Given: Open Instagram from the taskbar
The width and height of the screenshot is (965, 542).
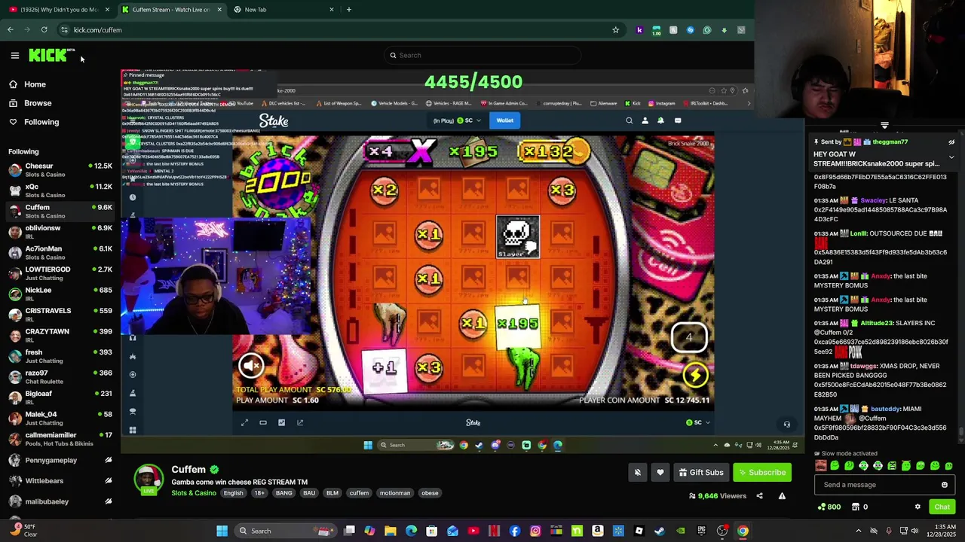Looking at the screenshot, I should click(535, 531).
